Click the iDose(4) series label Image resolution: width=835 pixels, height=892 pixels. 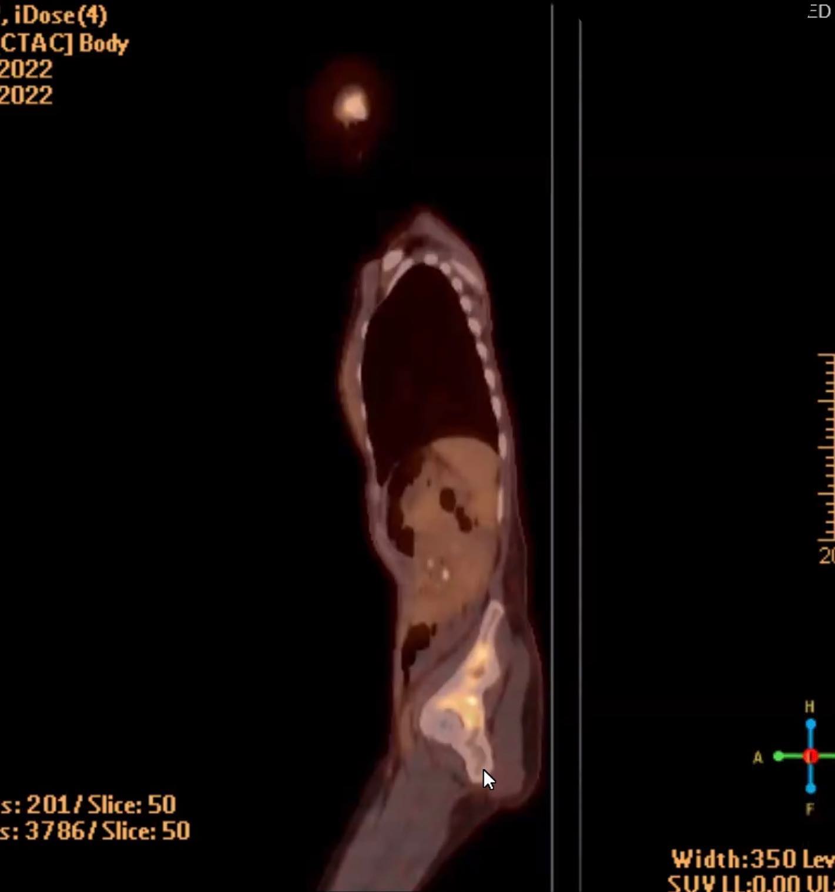59,15
